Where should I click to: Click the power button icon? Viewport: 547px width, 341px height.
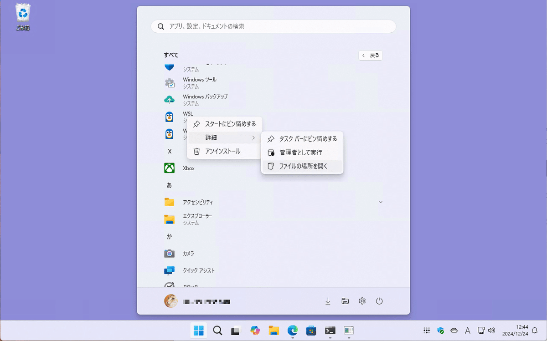(379, 301)
